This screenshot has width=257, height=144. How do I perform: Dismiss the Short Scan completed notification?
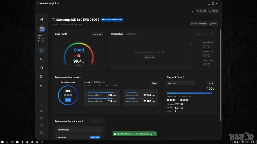click(154, 134)
